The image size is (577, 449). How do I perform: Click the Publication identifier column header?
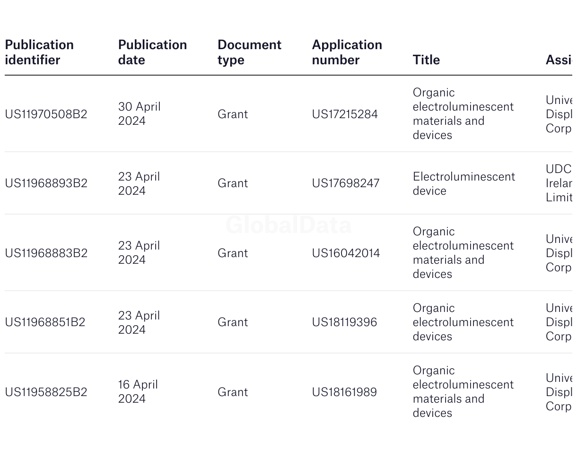coord(39,52)
